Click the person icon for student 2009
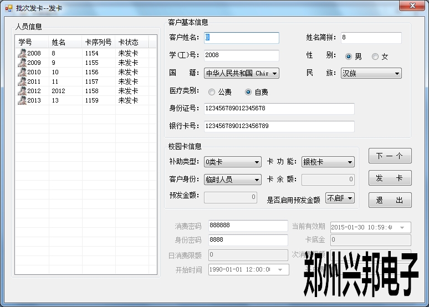 [x=22, y=63]
